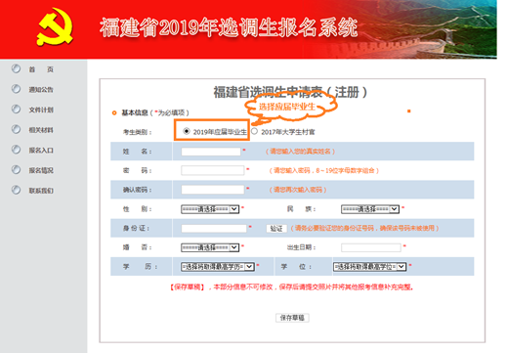Image resolution: width=507 pixels, height=353 pixels.
Task: Click the round bullet icon beside 相关材料
Action: [x=16, y=129]
